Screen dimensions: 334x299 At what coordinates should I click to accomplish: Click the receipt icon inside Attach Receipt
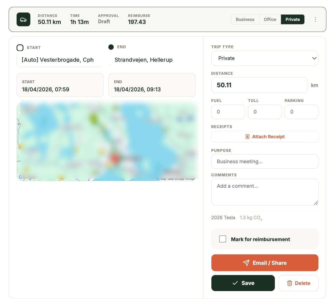(x=247, y=136)
